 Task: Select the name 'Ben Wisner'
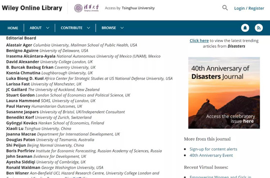click(18, 173)
